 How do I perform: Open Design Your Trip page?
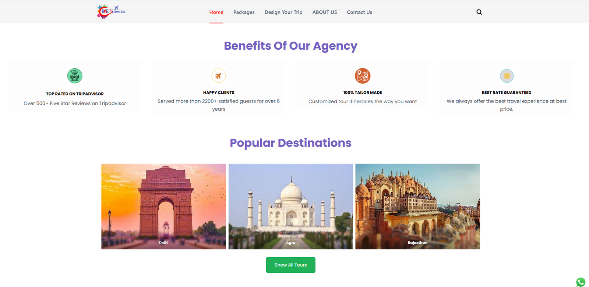[x=283, y=12]
